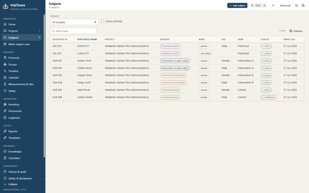Click Intervention B tag in SUB-003 row

[173, 75]
